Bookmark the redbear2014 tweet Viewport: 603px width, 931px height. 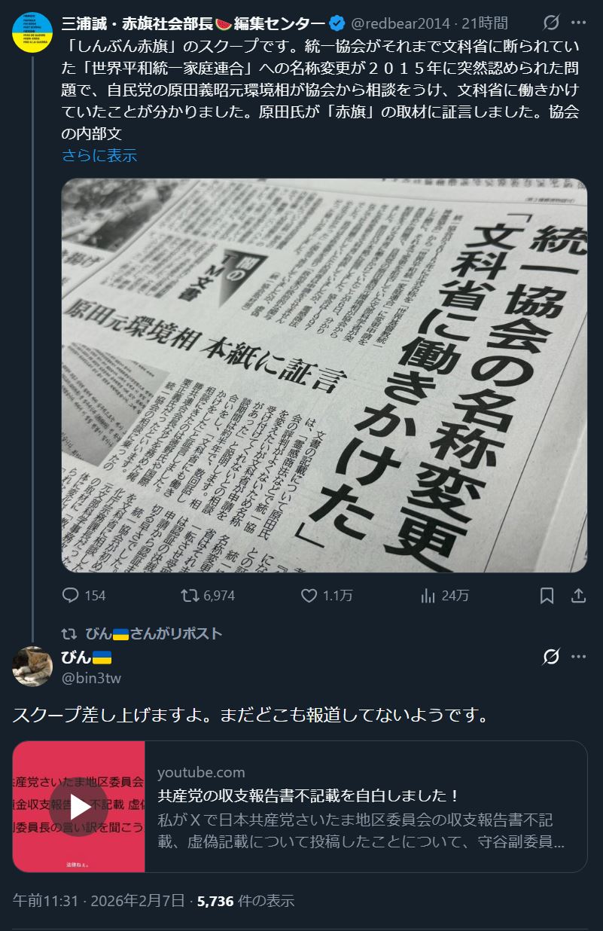547,596
